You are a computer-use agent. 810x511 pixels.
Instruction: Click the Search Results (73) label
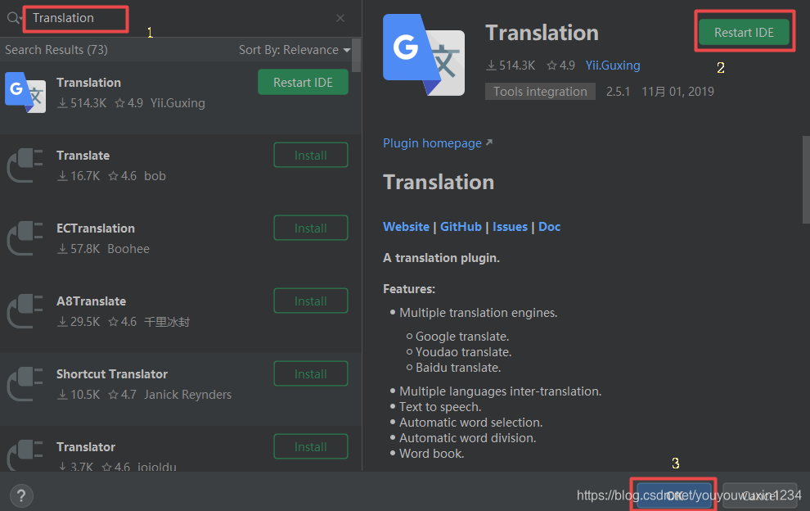point(56,50)
